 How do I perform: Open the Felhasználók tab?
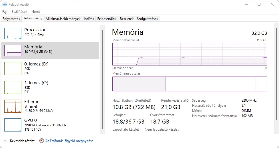107,19
